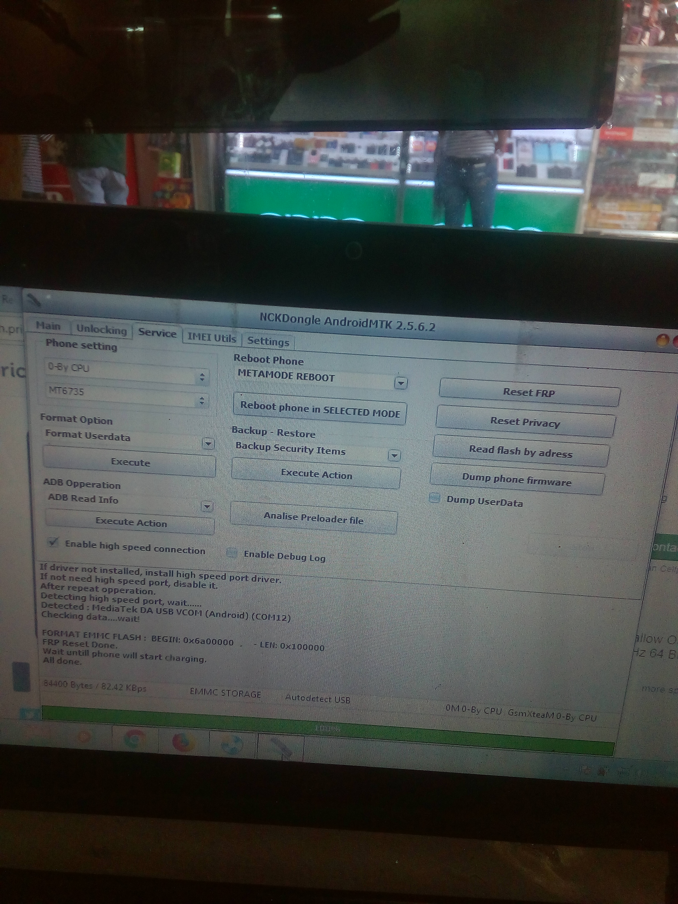The image size is (678, 904).
Task: Click Execute Action under Backup - Restore
Action: (316, 474)
